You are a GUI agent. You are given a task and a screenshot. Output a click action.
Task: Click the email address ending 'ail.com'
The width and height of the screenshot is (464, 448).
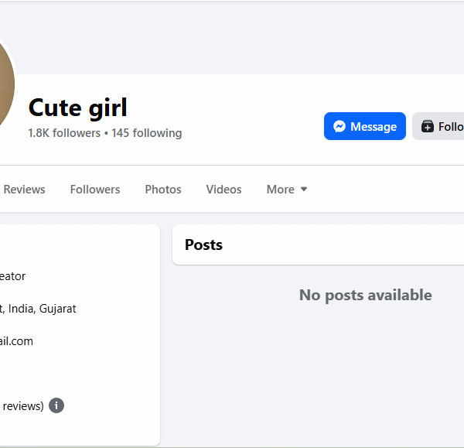coord(16,341)
